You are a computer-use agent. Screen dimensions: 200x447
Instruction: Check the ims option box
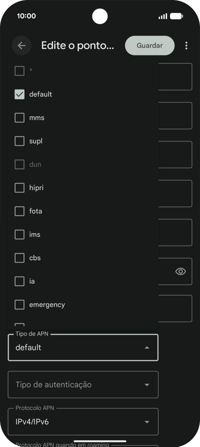(x=20, y=235)
